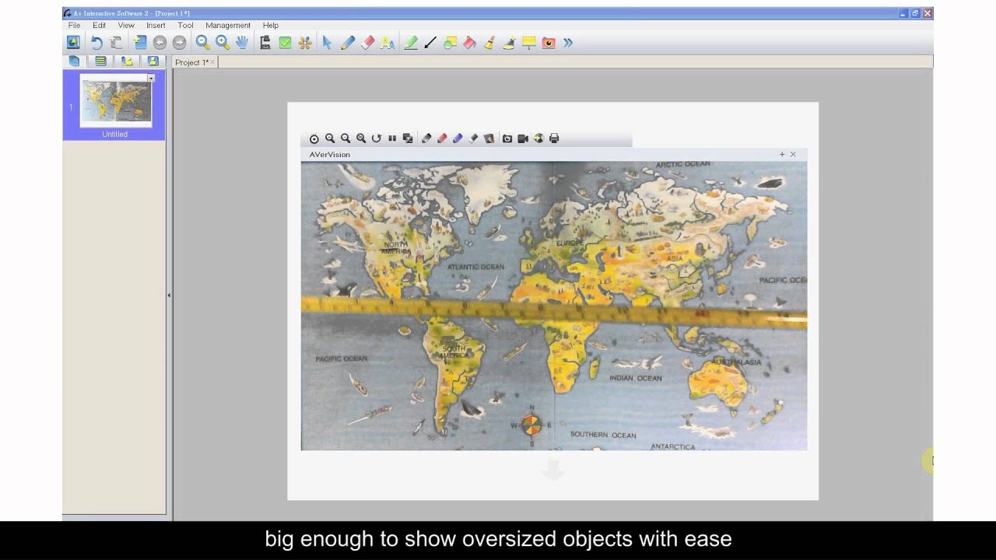Click AVerVision autofocus target icon

pos(314,138)
